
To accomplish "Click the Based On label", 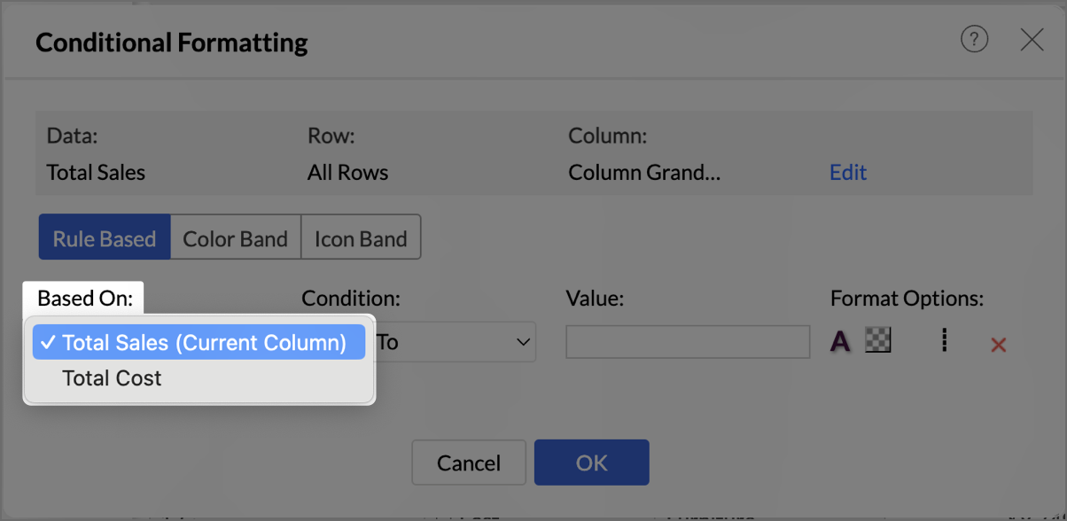I will point(85,299).
